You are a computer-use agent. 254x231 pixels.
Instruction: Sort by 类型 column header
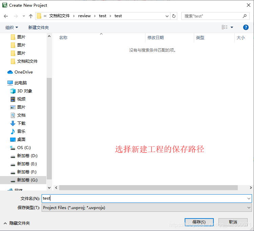coord(200,38)
